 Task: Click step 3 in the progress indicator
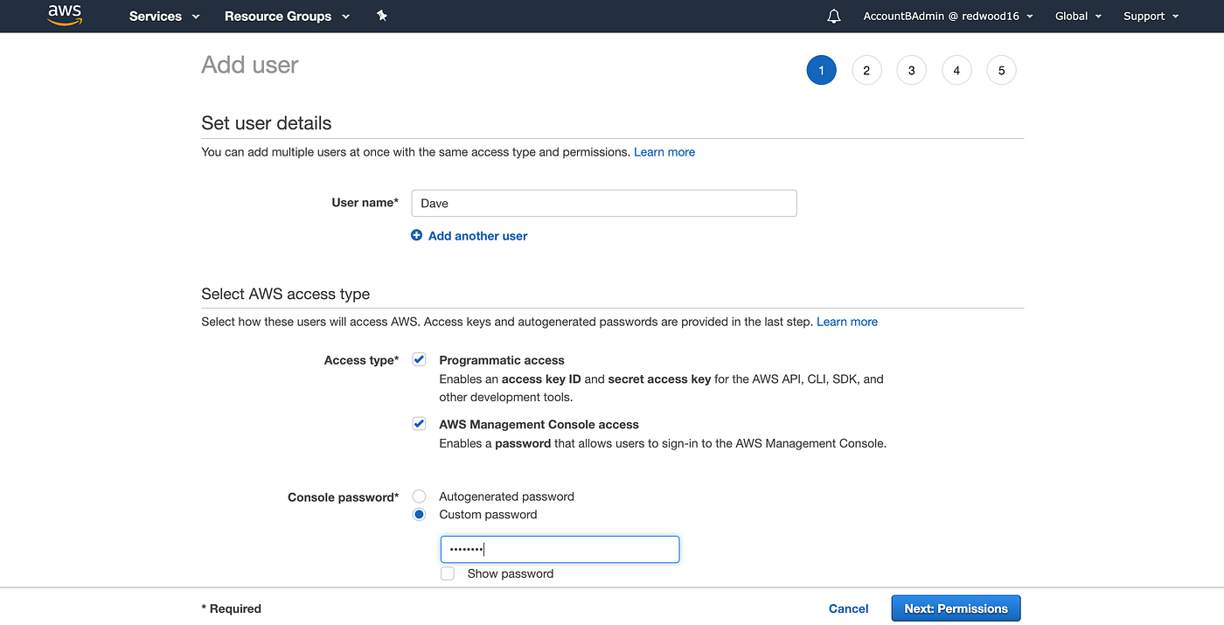click(x=911, y=70)
